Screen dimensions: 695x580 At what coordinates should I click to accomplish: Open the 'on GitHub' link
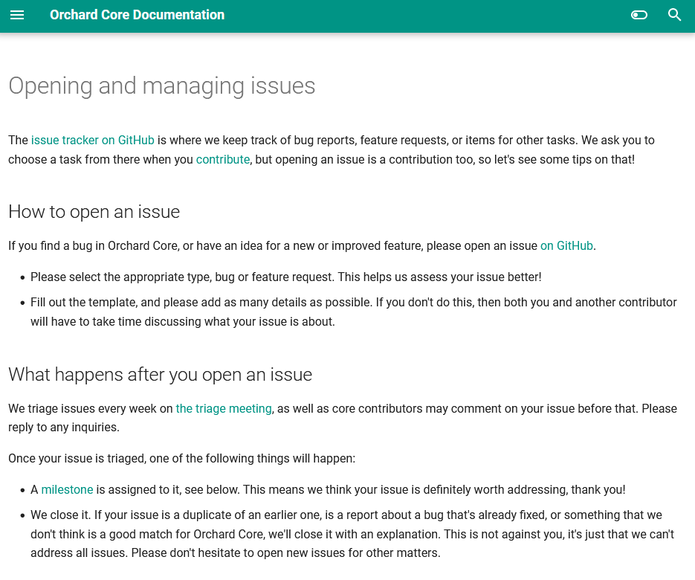coord(566,245)
